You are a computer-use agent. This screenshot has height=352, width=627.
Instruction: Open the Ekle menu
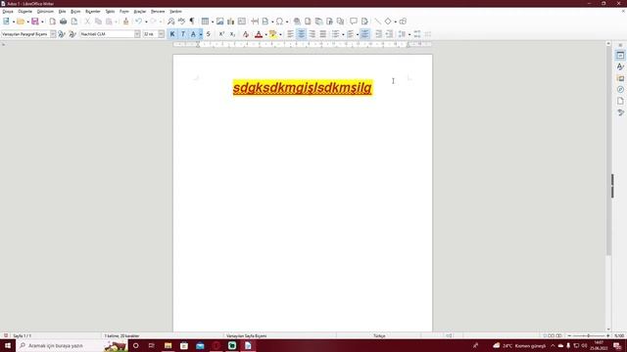tap(62, 12)
